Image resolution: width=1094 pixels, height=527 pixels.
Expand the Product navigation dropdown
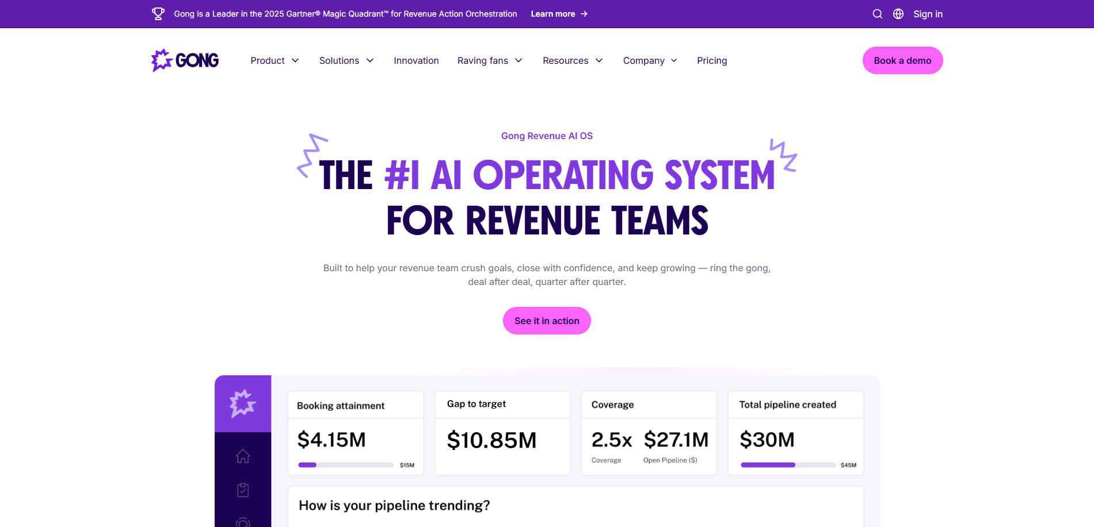coord(274,60)
